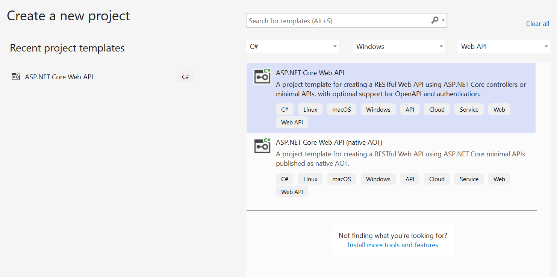This screenshot has width=557, height=277.
Task: Click the native AOT template description text
Action: [x=400, y=159]
